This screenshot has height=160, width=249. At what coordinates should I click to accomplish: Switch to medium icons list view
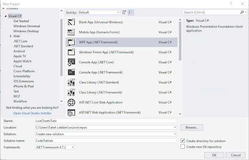[131, 12]
